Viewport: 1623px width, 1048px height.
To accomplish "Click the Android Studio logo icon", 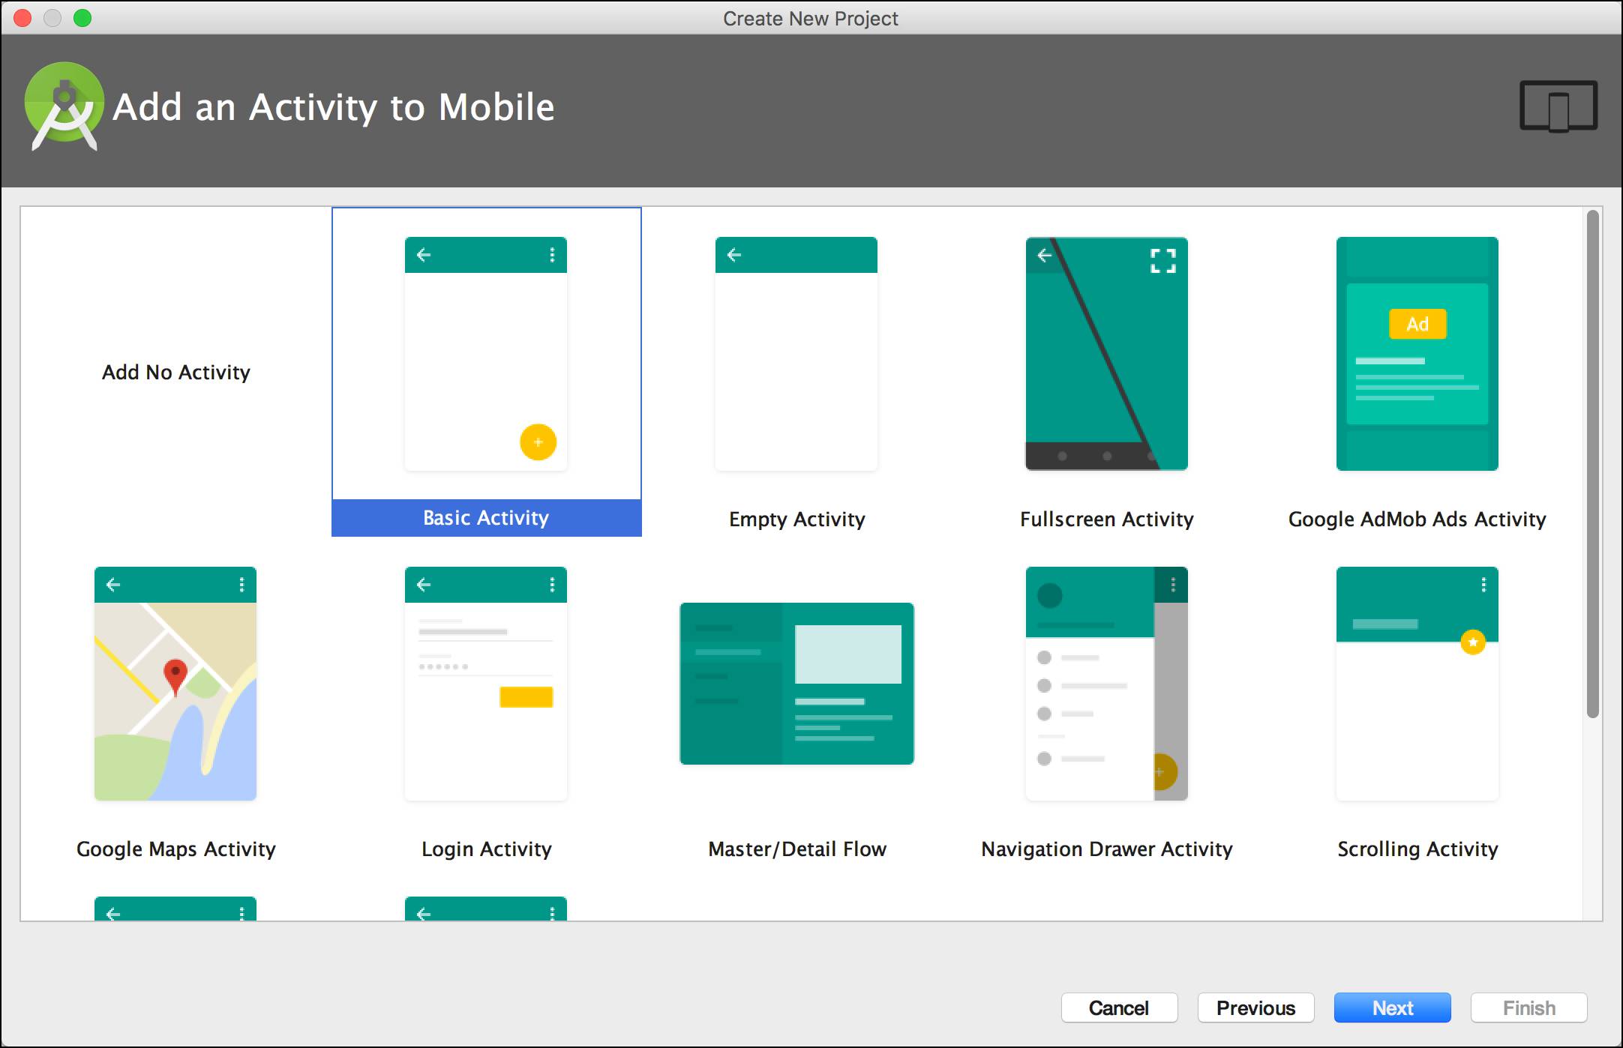I will click(x=64, y=106).
